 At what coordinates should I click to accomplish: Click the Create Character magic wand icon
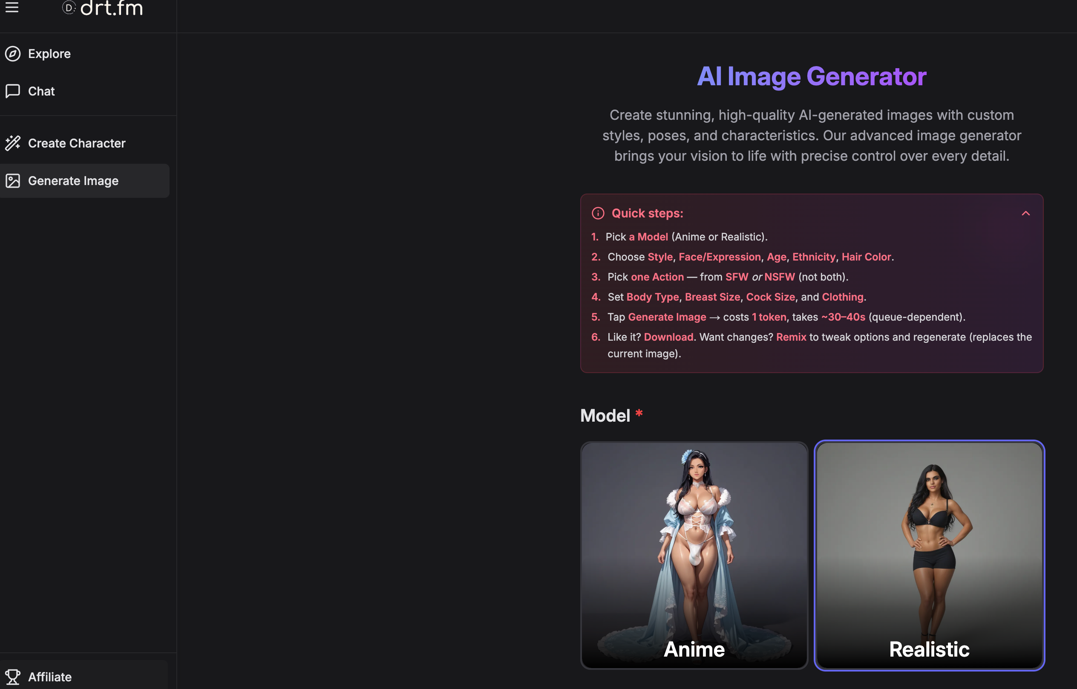tap(12, 143)
